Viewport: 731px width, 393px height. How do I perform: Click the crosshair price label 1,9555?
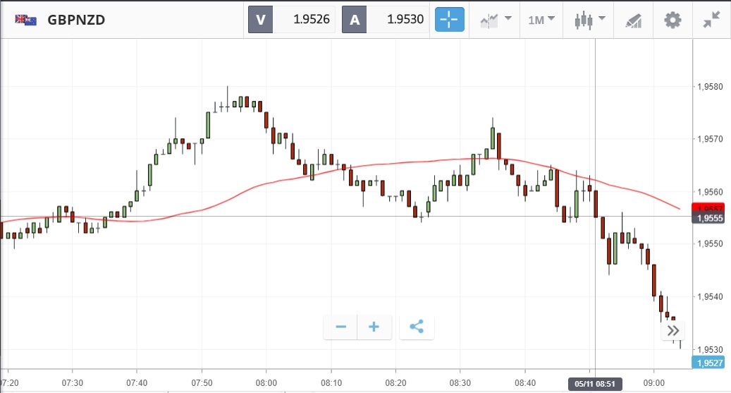[708, 219]
